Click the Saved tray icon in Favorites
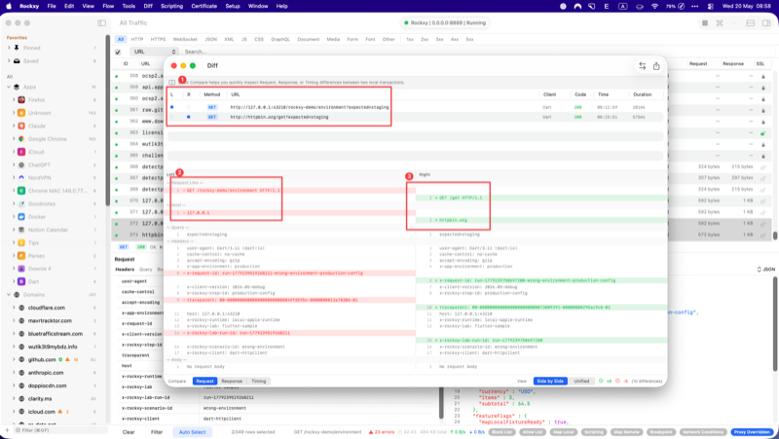 pos(17,61)
